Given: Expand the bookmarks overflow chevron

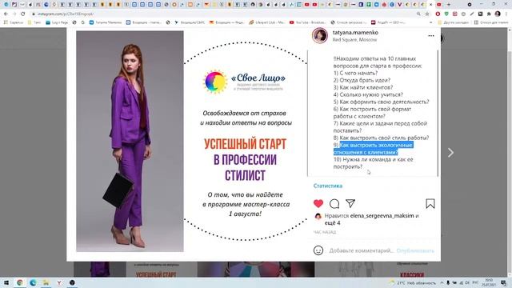Looking at the screenshot, I should tap(430, 22).
